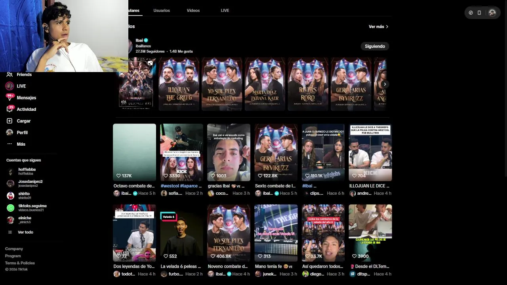Click the #westcol #laparce hashtag caption
This screenshot has height=285, width=507.
pos(179,186)
